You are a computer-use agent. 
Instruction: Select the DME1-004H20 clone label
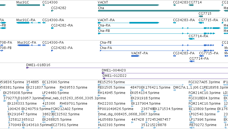click(114, 70)
